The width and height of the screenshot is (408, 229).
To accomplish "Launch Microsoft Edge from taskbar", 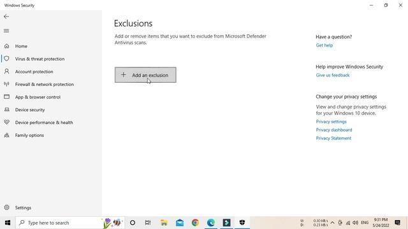I will 211,223.
